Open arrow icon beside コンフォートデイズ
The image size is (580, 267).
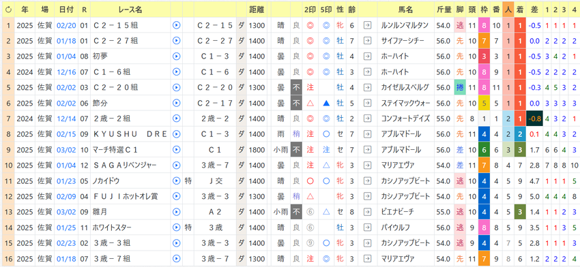click(367, 119)
